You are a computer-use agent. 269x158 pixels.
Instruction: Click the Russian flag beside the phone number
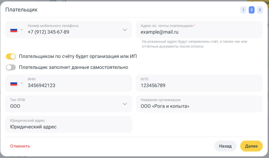click(x=14, y=30)
